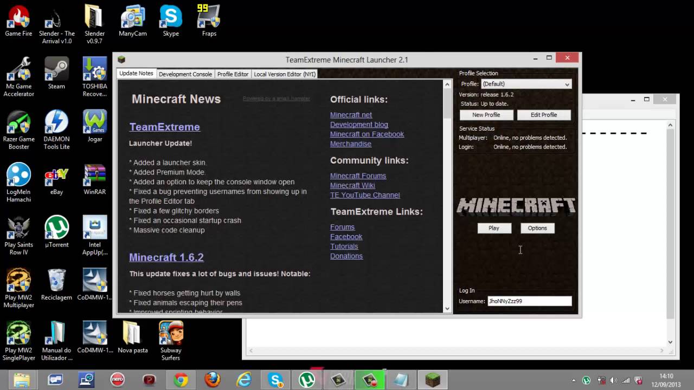The width and height of the screenshot is (694, 390).
Task: Open Internet Explorer in the taskbar
Action: (x=244, y=380)
